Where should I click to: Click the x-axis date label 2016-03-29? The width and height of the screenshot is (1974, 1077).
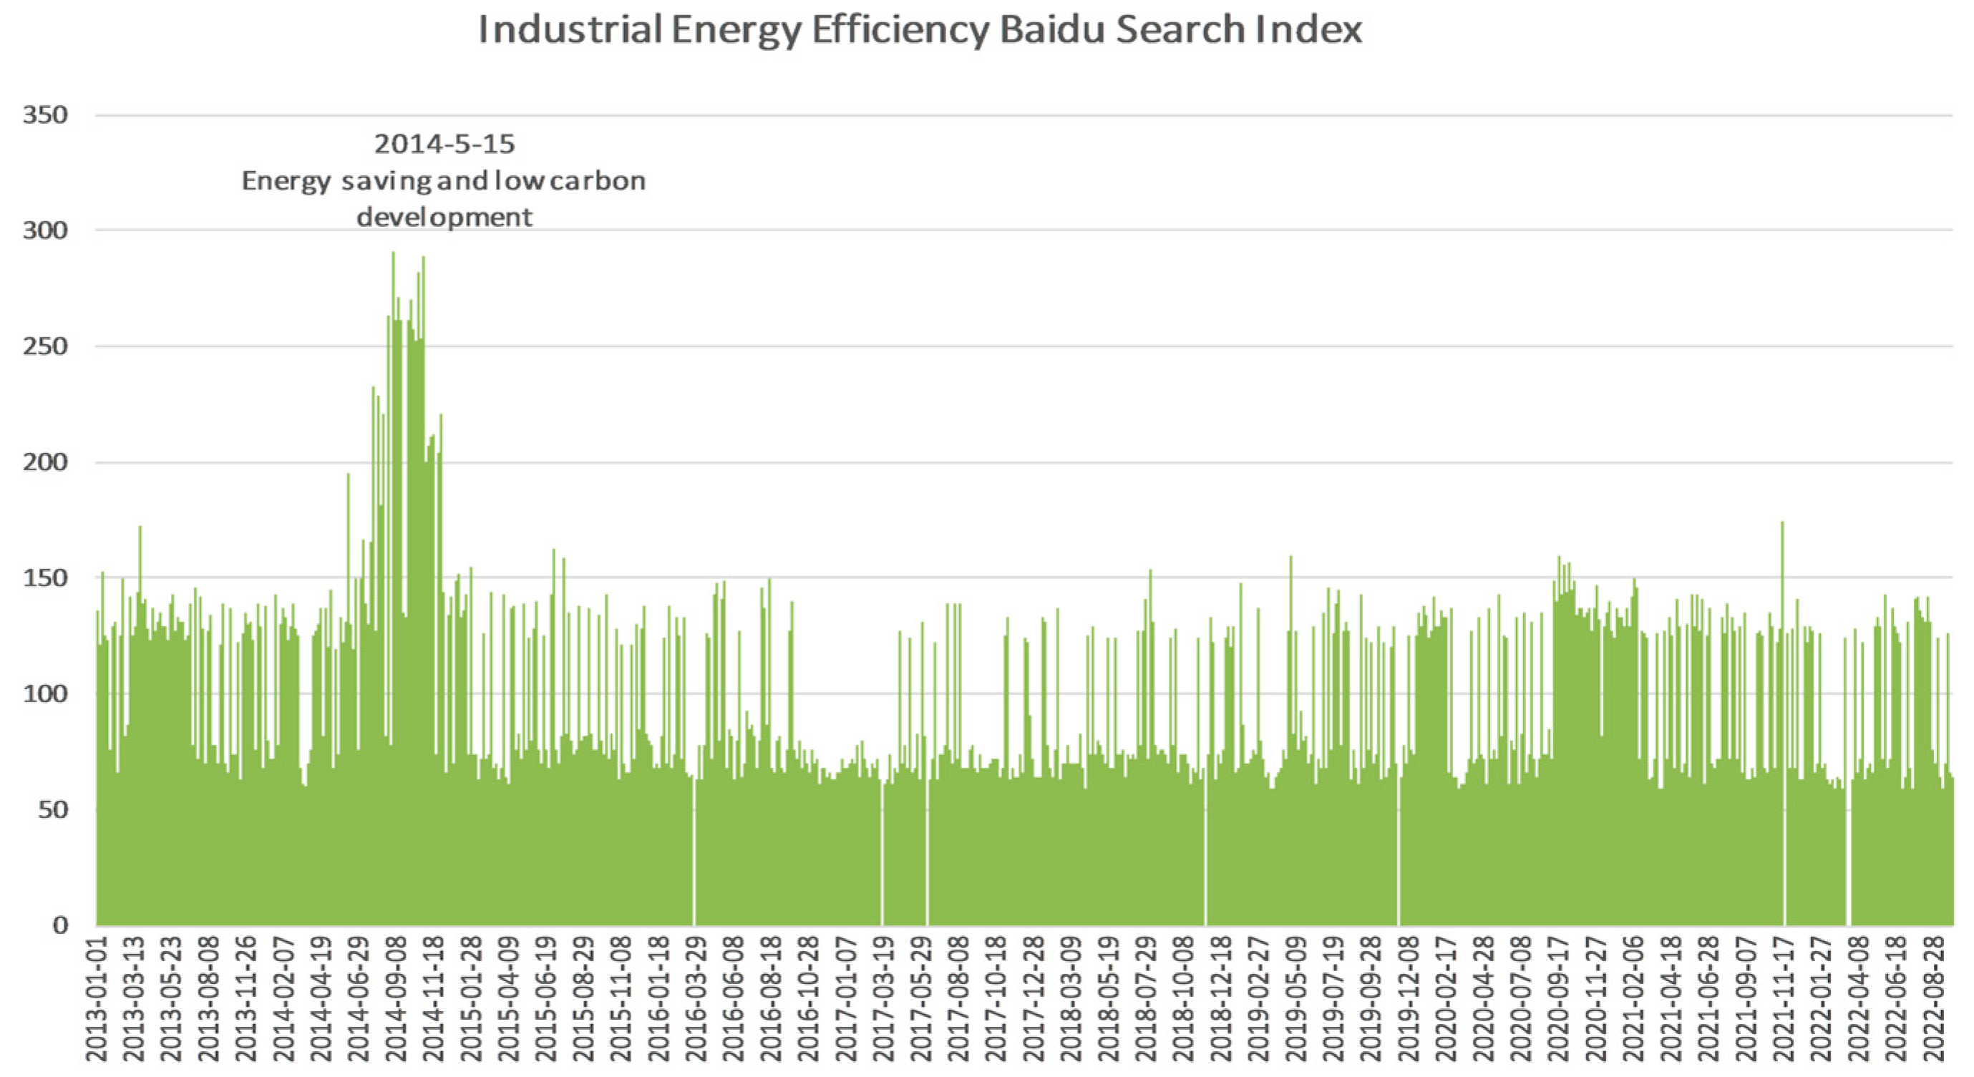click(x=697, y=999)
